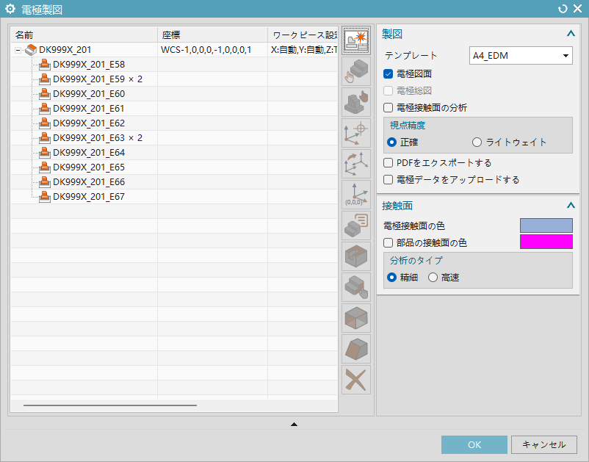Click the block with list note icon
This screenshot has width=589, height=462.
point(356,225)
